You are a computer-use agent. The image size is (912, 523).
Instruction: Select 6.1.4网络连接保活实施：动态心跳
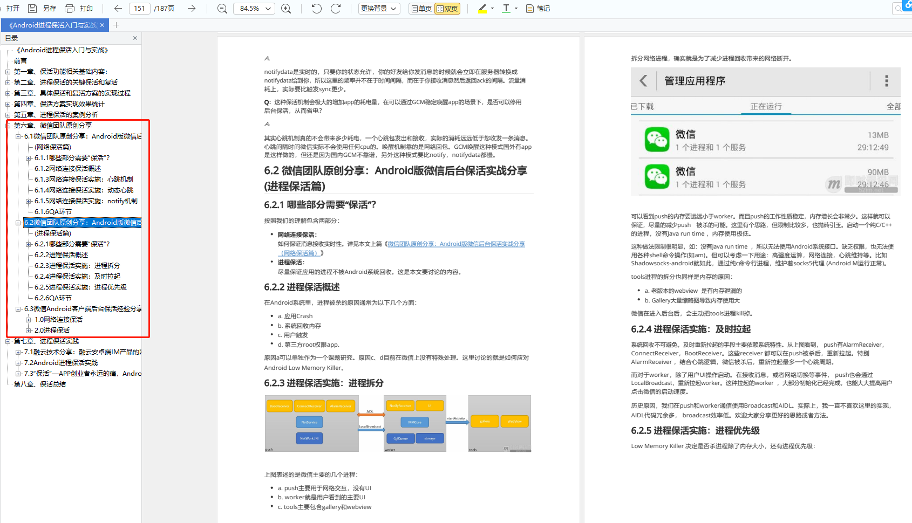(84, 190)
